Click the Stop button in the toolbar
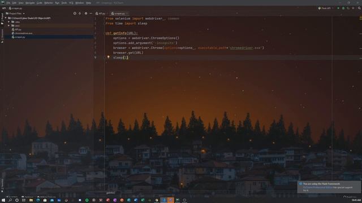362x203 pixels. coord(353,8)
